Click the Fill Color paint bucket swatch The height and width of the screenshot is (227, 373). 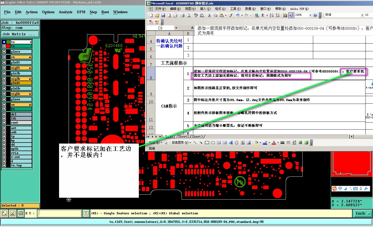point(256,143)
